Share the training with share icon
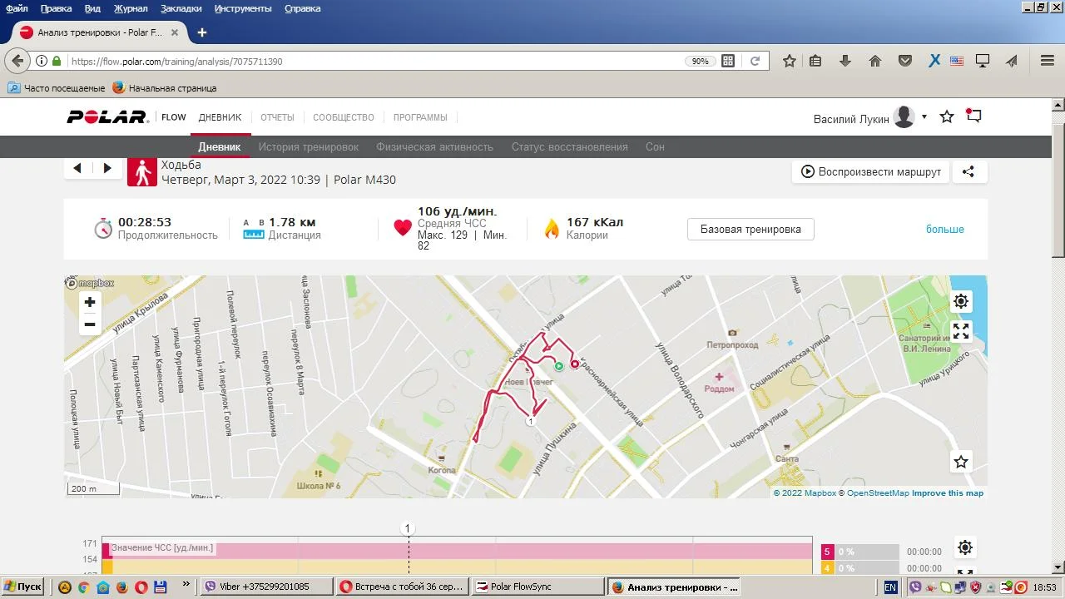This screenshot has width=1065, height=599. pyautogui.click(x=968, y=172)
